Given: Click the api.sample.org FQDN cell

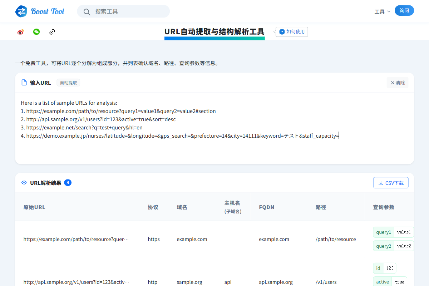Looking at the screenshot, I should click(x=276, y=282).
